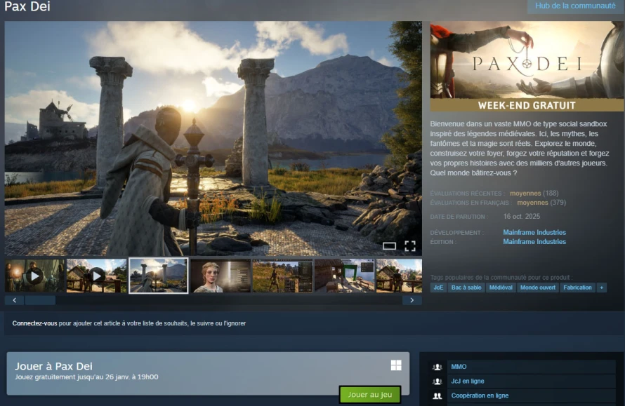Screen dimensions: 625x406
Task: Click the Pax Dei week-end gratuit banner image
Action: [x=527, y=66]
